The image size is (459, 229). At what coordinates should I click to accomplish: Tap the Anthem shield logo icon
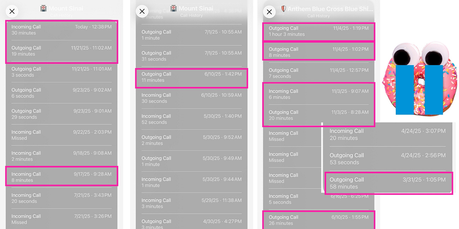(283, 8)
